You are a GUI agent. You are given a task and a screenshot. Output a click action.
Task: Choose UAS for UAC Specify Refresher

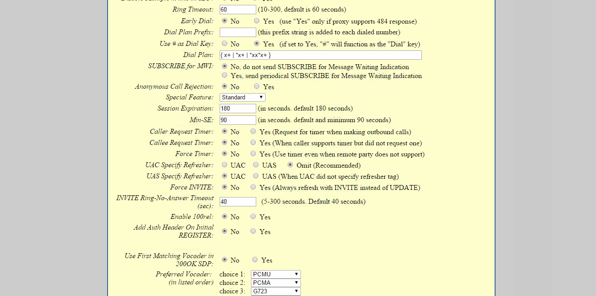pos(256,164)
